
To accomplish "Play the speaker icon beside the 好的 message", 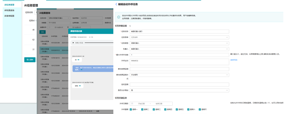I will click(80, 86).
